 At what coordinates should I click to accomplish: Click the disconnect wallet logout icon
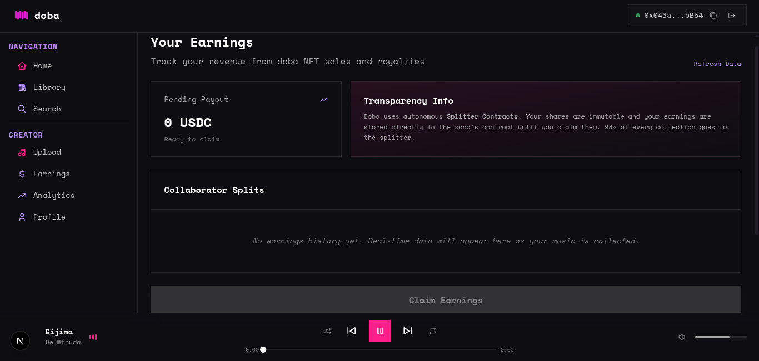coord(732,16)
